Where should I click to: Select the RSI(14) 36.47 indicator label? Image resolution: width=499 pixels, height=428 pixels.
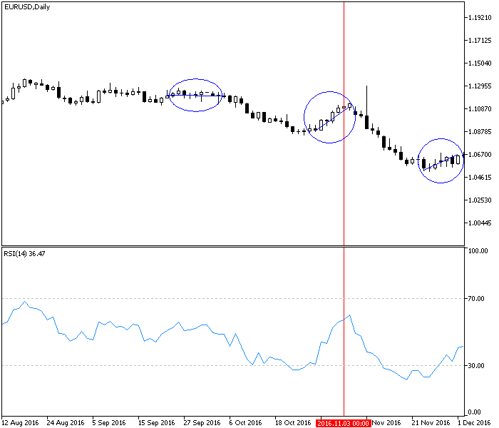click(26, 254)
